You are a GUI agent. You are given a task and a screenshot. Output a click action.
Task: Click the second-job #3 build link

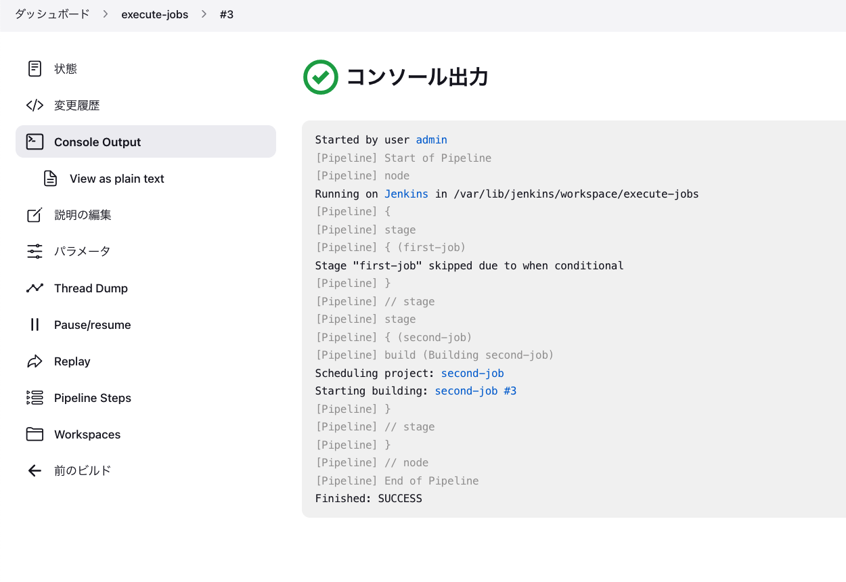tap(476, 390)
